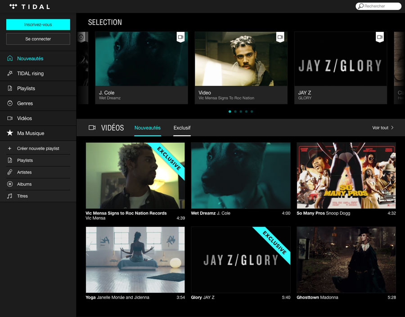The height and width of the screenshot is (317, 405).
Task: Click the plus icon for new playlist
Action: pos(9,148)
